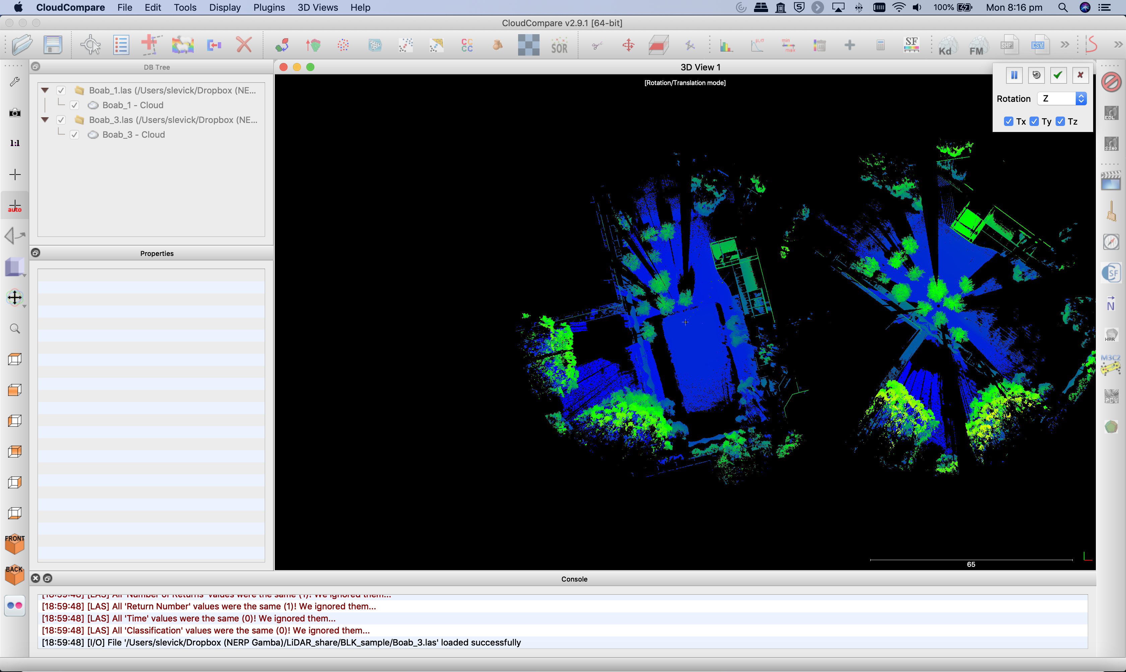The height and width of the screenshot is (672, 1126).
Task: Open macOS Spotlight search icon
Action: coord(1063,7)
